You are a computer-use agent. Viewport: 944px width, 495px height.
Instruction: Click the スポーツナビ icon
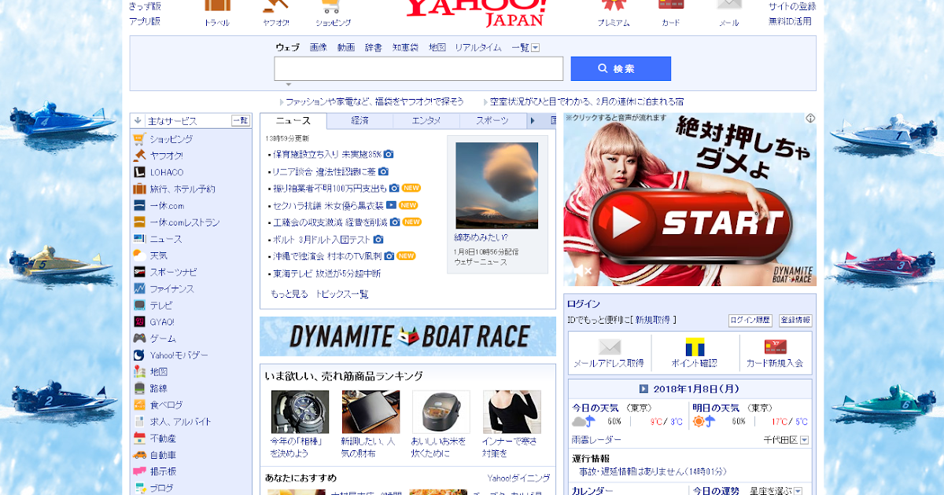coord(138,272)
